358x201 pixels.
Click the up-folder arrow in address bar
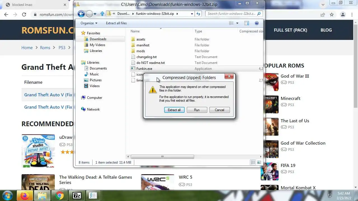[102, 14]
